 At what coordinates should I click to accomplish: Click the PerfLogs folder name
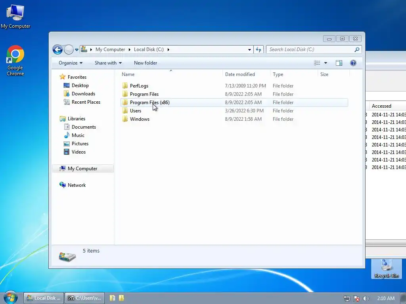point(139,86)
